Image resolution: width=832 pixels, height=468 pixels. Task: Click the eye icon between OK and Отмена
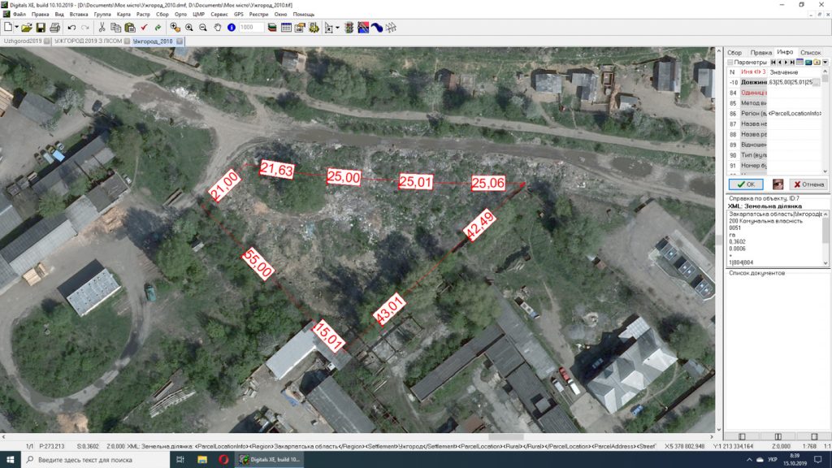point(778,184)
